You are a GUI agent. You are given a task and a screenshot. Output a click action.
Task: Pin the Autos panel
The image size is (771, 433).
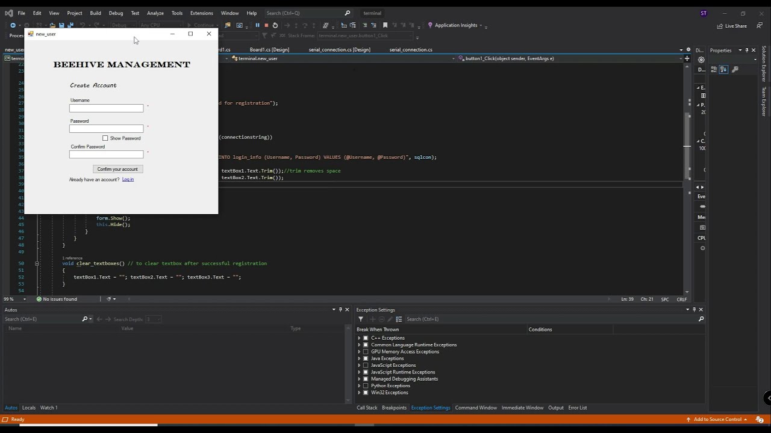(x=340, y=310)
